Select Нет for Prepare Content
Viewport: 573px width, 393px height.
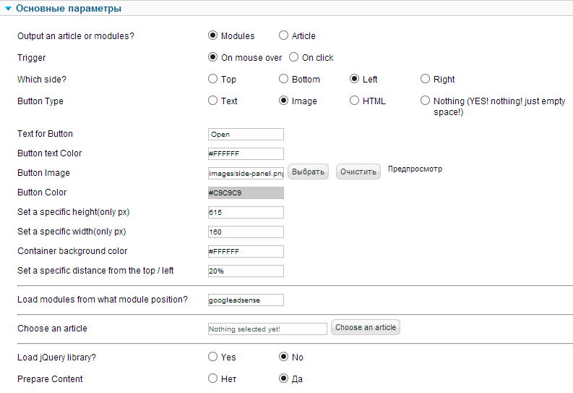click(212, 379)
